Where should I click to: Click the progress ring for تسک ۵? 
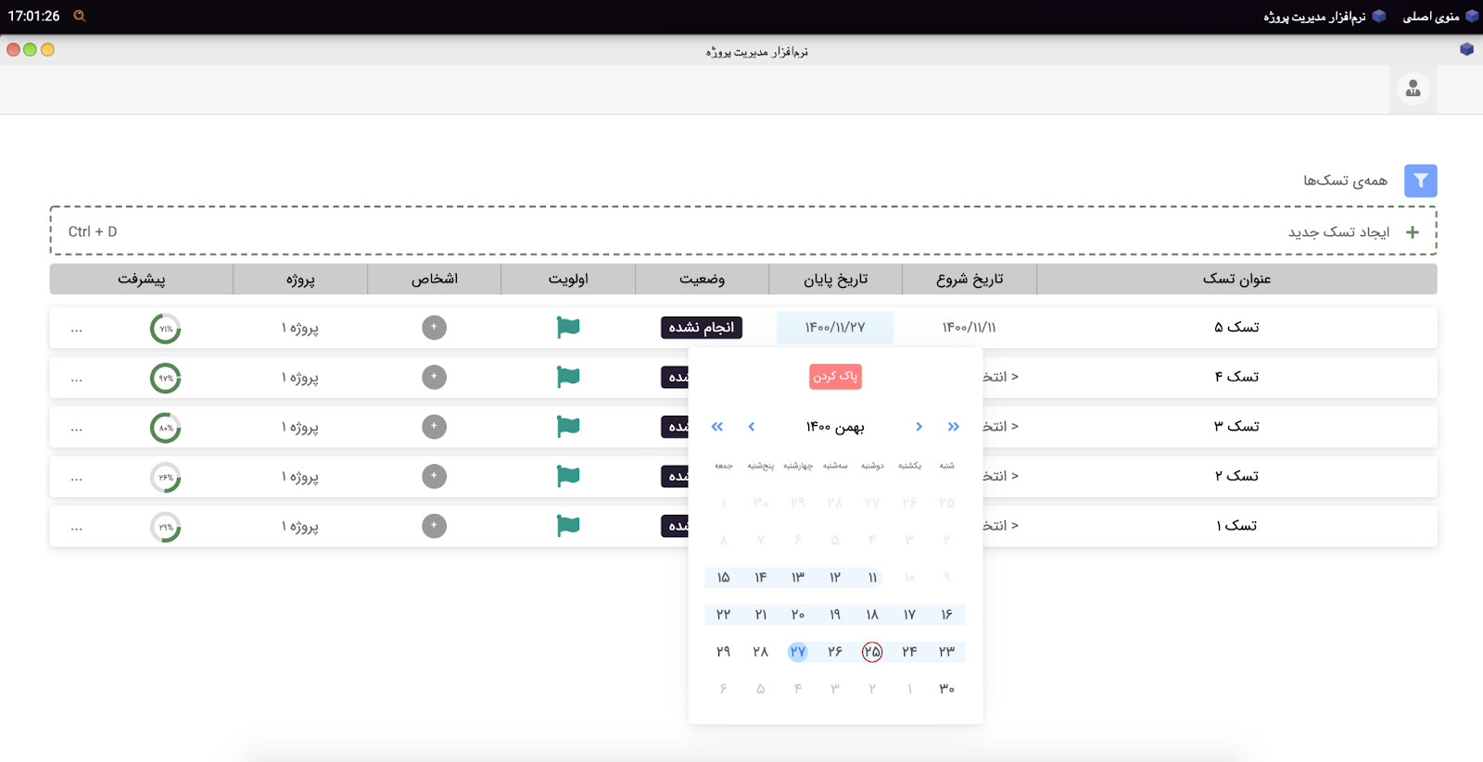[x=166, y=329]
